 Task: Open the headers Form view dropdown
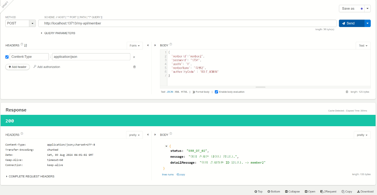click(135, 45)
